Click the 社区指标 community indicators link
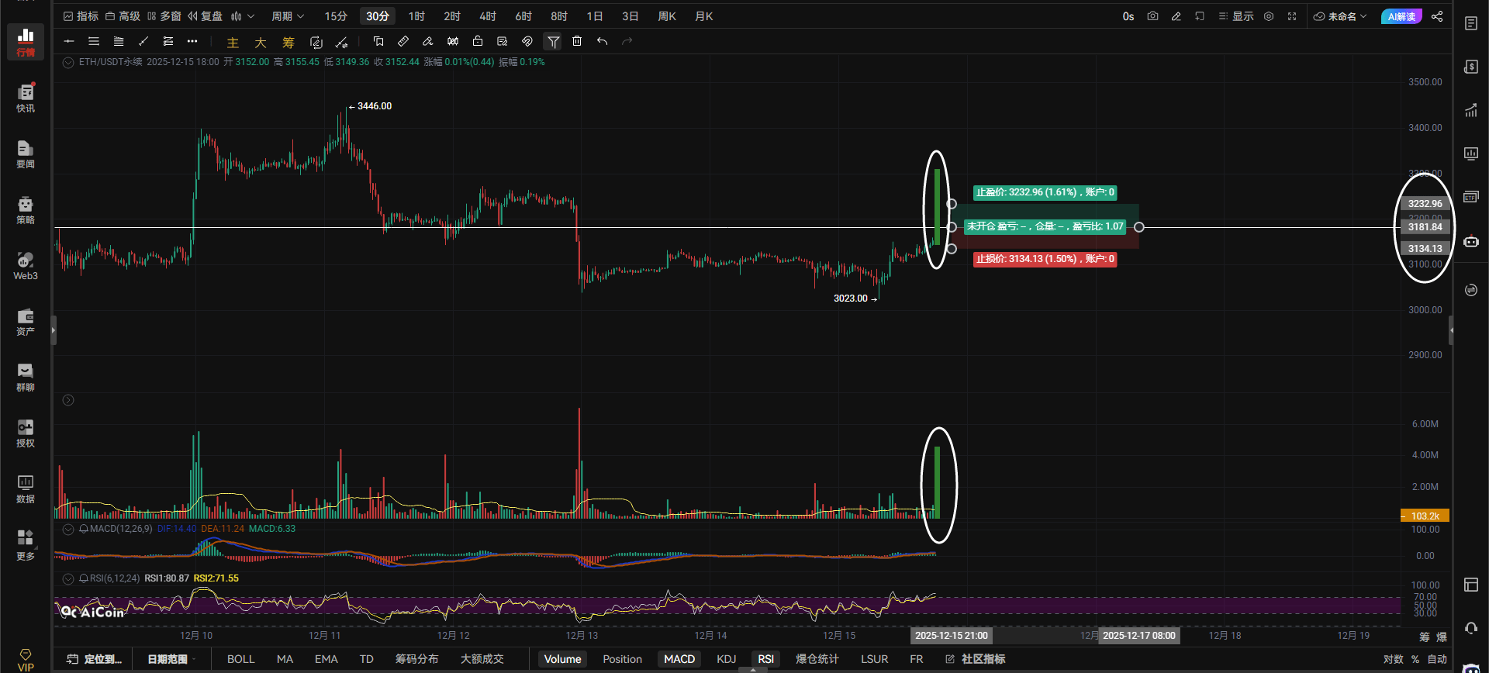1489x673 pixels. point(976,659)
